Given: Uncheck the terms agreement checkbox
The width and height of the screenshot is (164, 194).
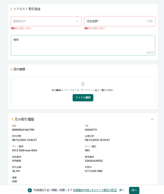Looking at the screenshot, I should pyautogui.click(x=30, y=190).
